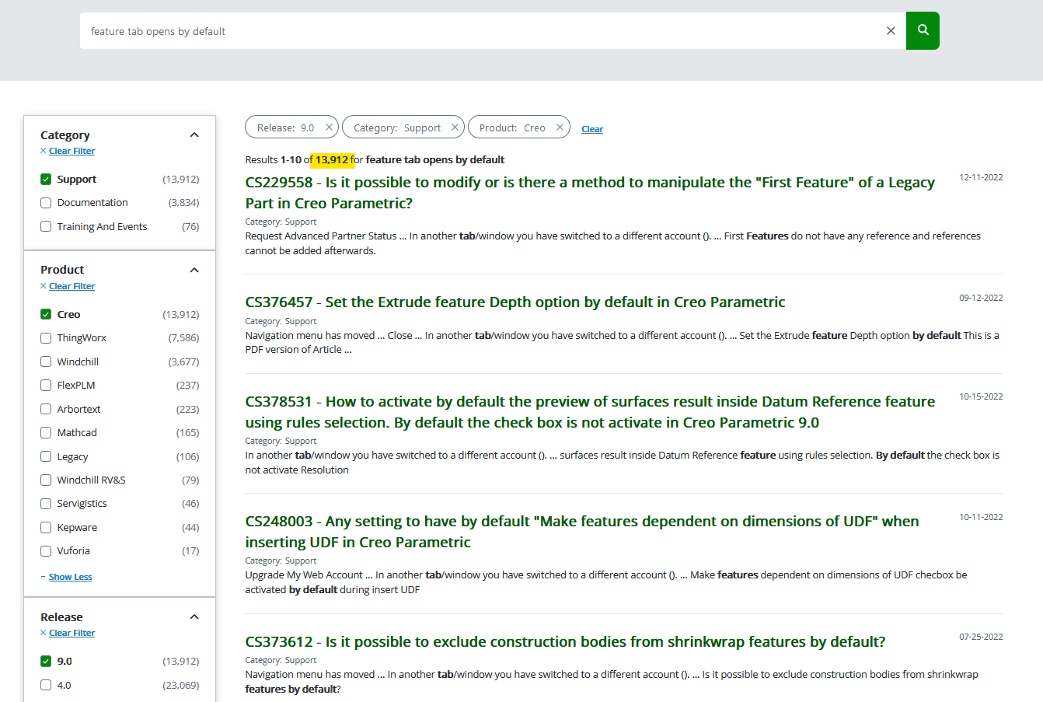Collapse the Product filter section
This screenshot has width=1043, height=702.
coord(194,269)
